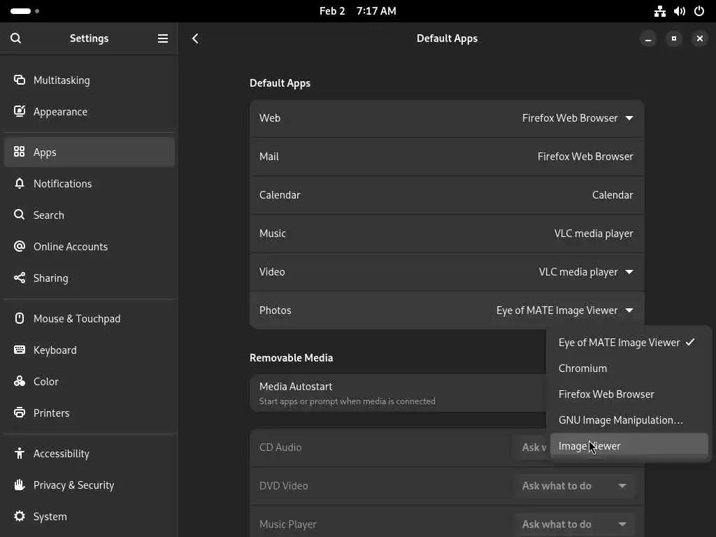Viewport: 716px width, 537px height.
Task: Click the Accessibility sidebar icon
Action: pyautogui.click(x=20, y=453)
